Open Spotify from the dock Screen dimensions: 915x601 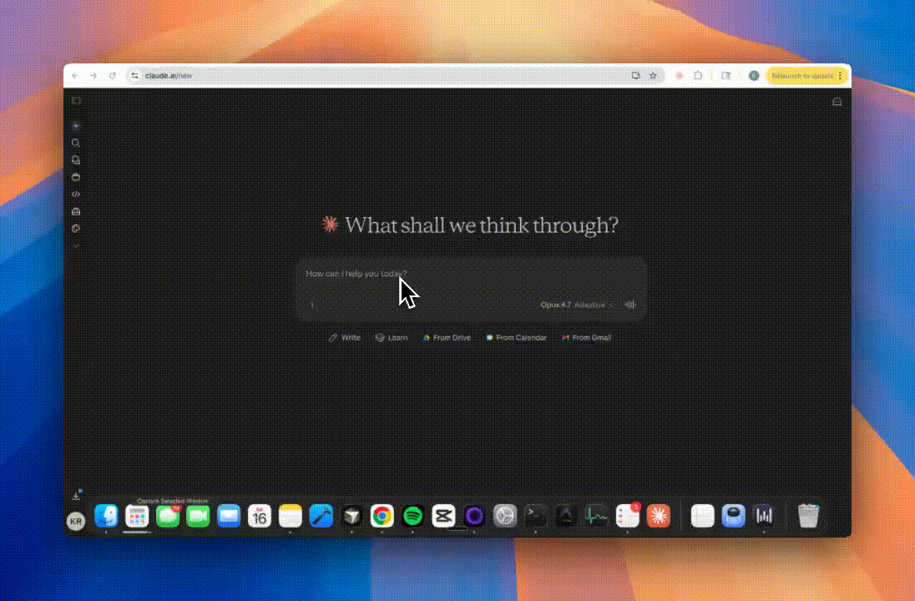(x=412, y=516)
